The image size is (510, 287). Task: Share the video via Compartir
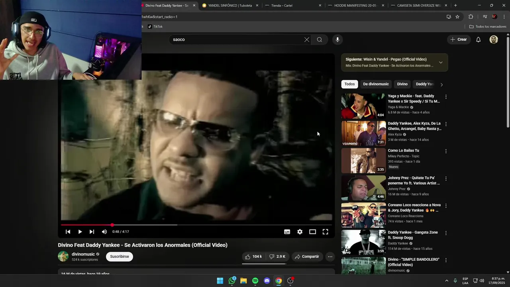pos(307,257)
